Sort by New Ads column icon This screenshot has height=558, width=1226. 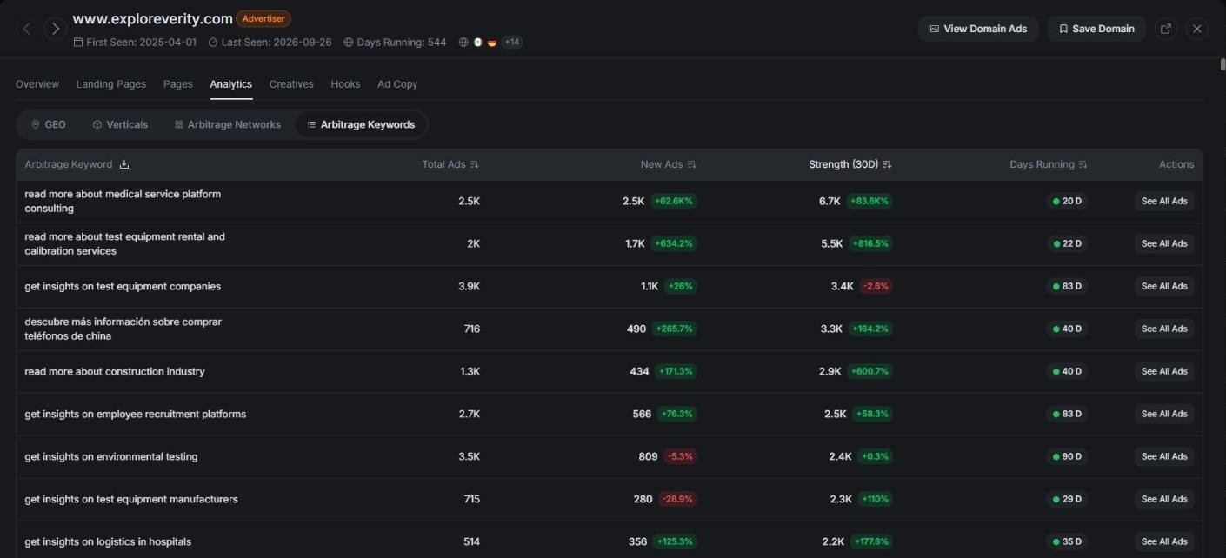(x=692, y=164)
